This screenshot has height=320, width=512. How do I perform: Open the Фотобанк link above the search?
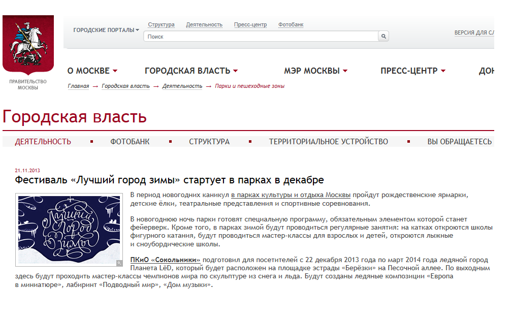(x=291, y=24)
